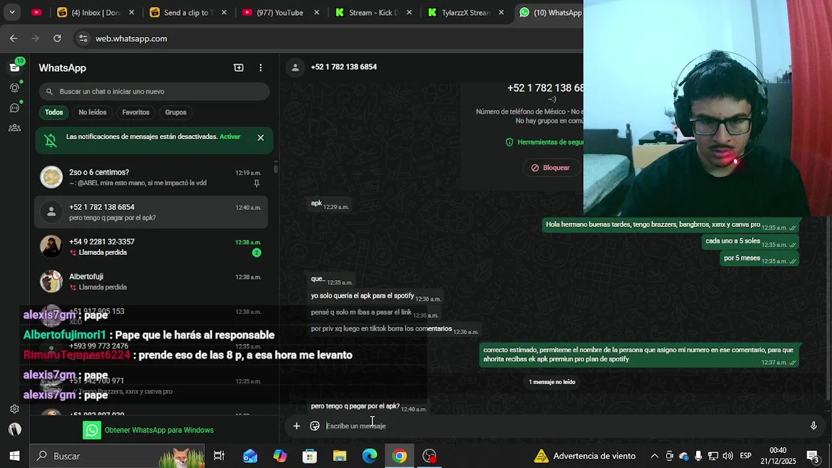Open Outlook from the taskbar

(x=250, y=456)
